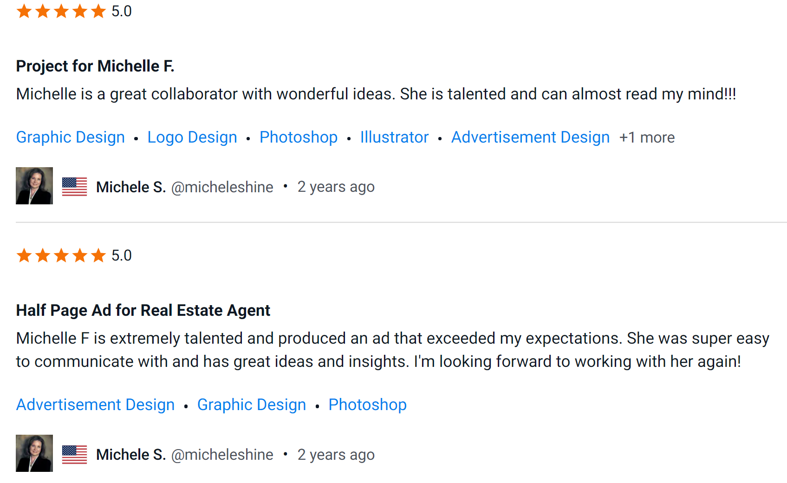
Task: Click the first review's star rating
Action: pyautogui.click(x=61, y=11)
